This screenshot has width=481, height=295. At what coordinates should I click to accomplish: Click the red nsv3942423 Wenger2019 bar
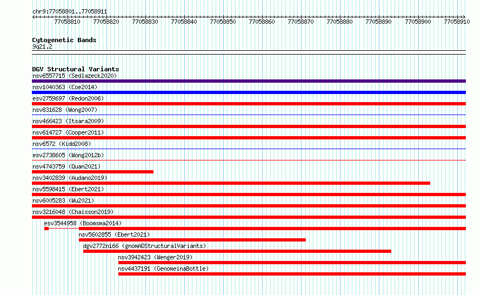coord(292,263)
